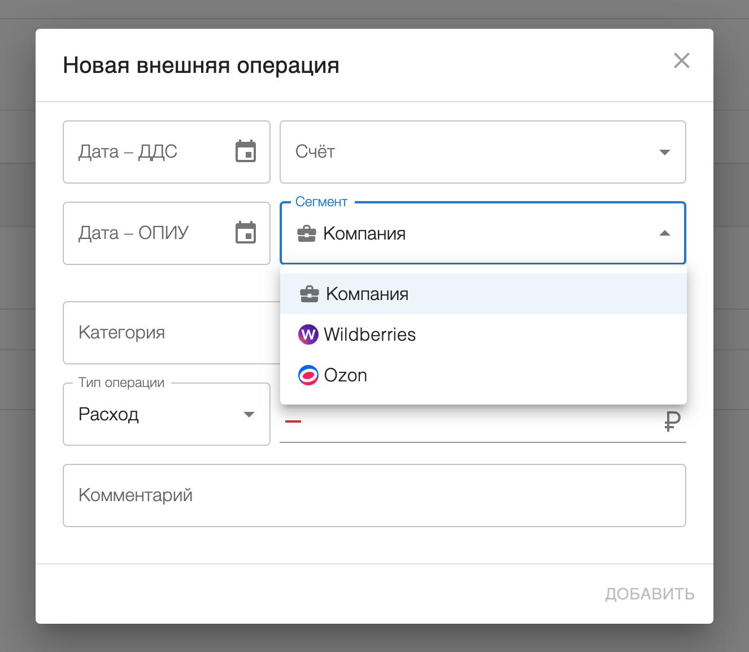Image resolution: width=749 pixels, height=652 pixels.
Task: Click the ruble currency symbol
Action: point(672,421)
